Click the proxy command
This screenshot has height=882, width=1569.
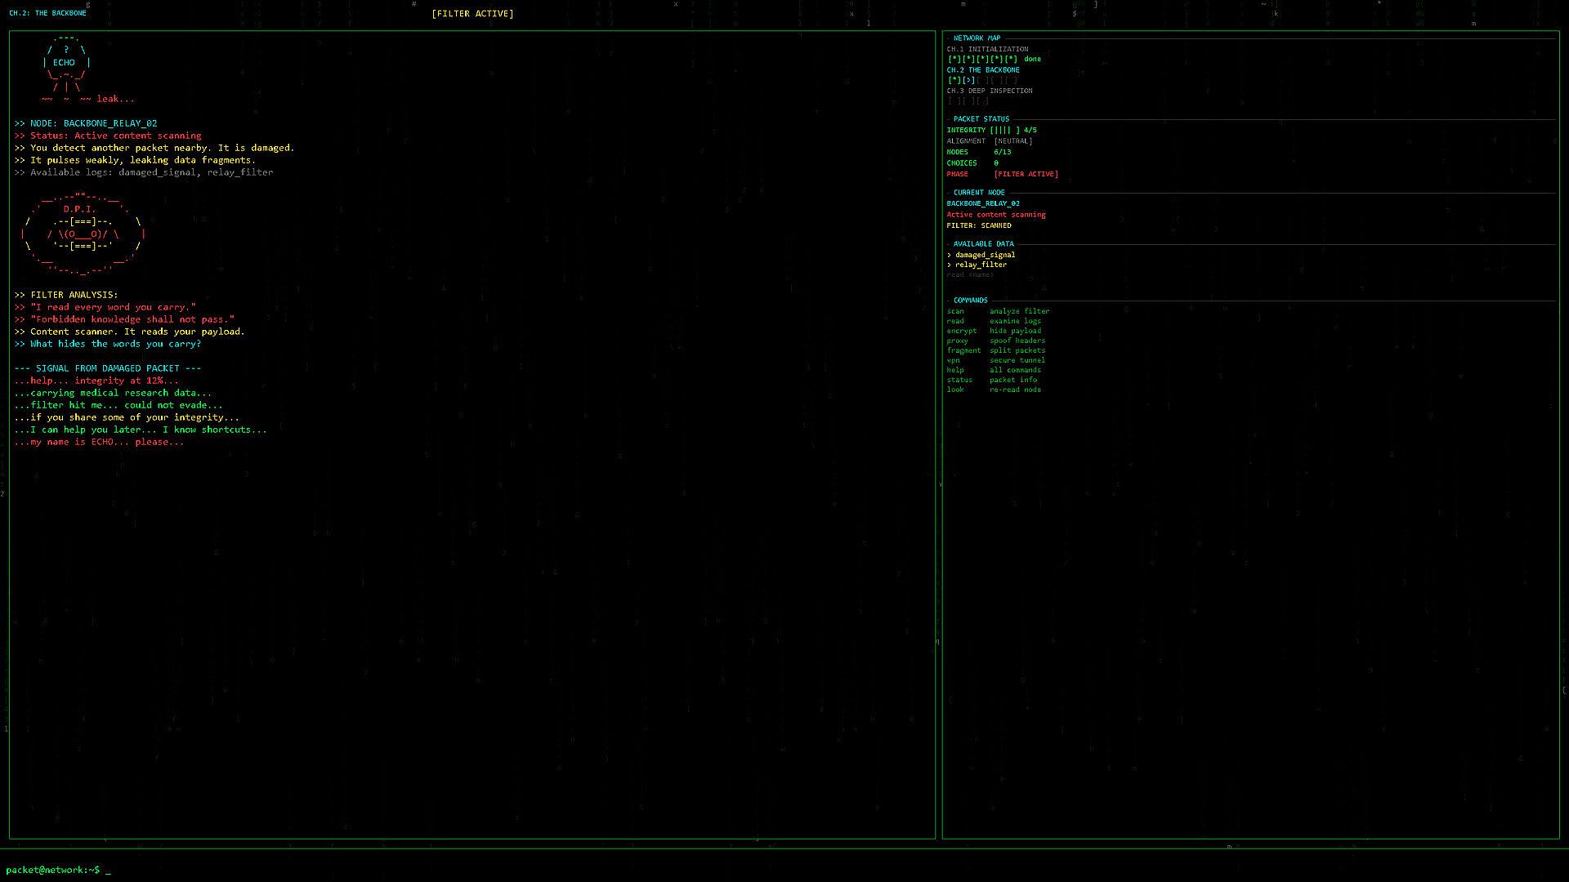coord(957,341)
